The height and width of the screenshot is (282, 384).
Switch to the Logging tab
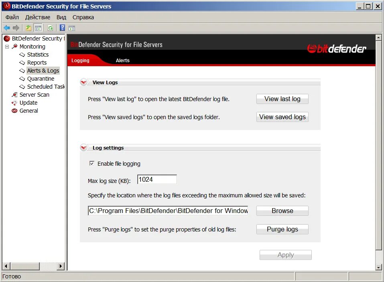pos(80,61)
